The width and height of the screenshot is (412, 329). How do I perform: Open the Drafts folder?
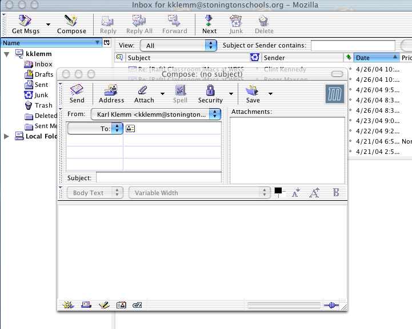tap(43, 74)
